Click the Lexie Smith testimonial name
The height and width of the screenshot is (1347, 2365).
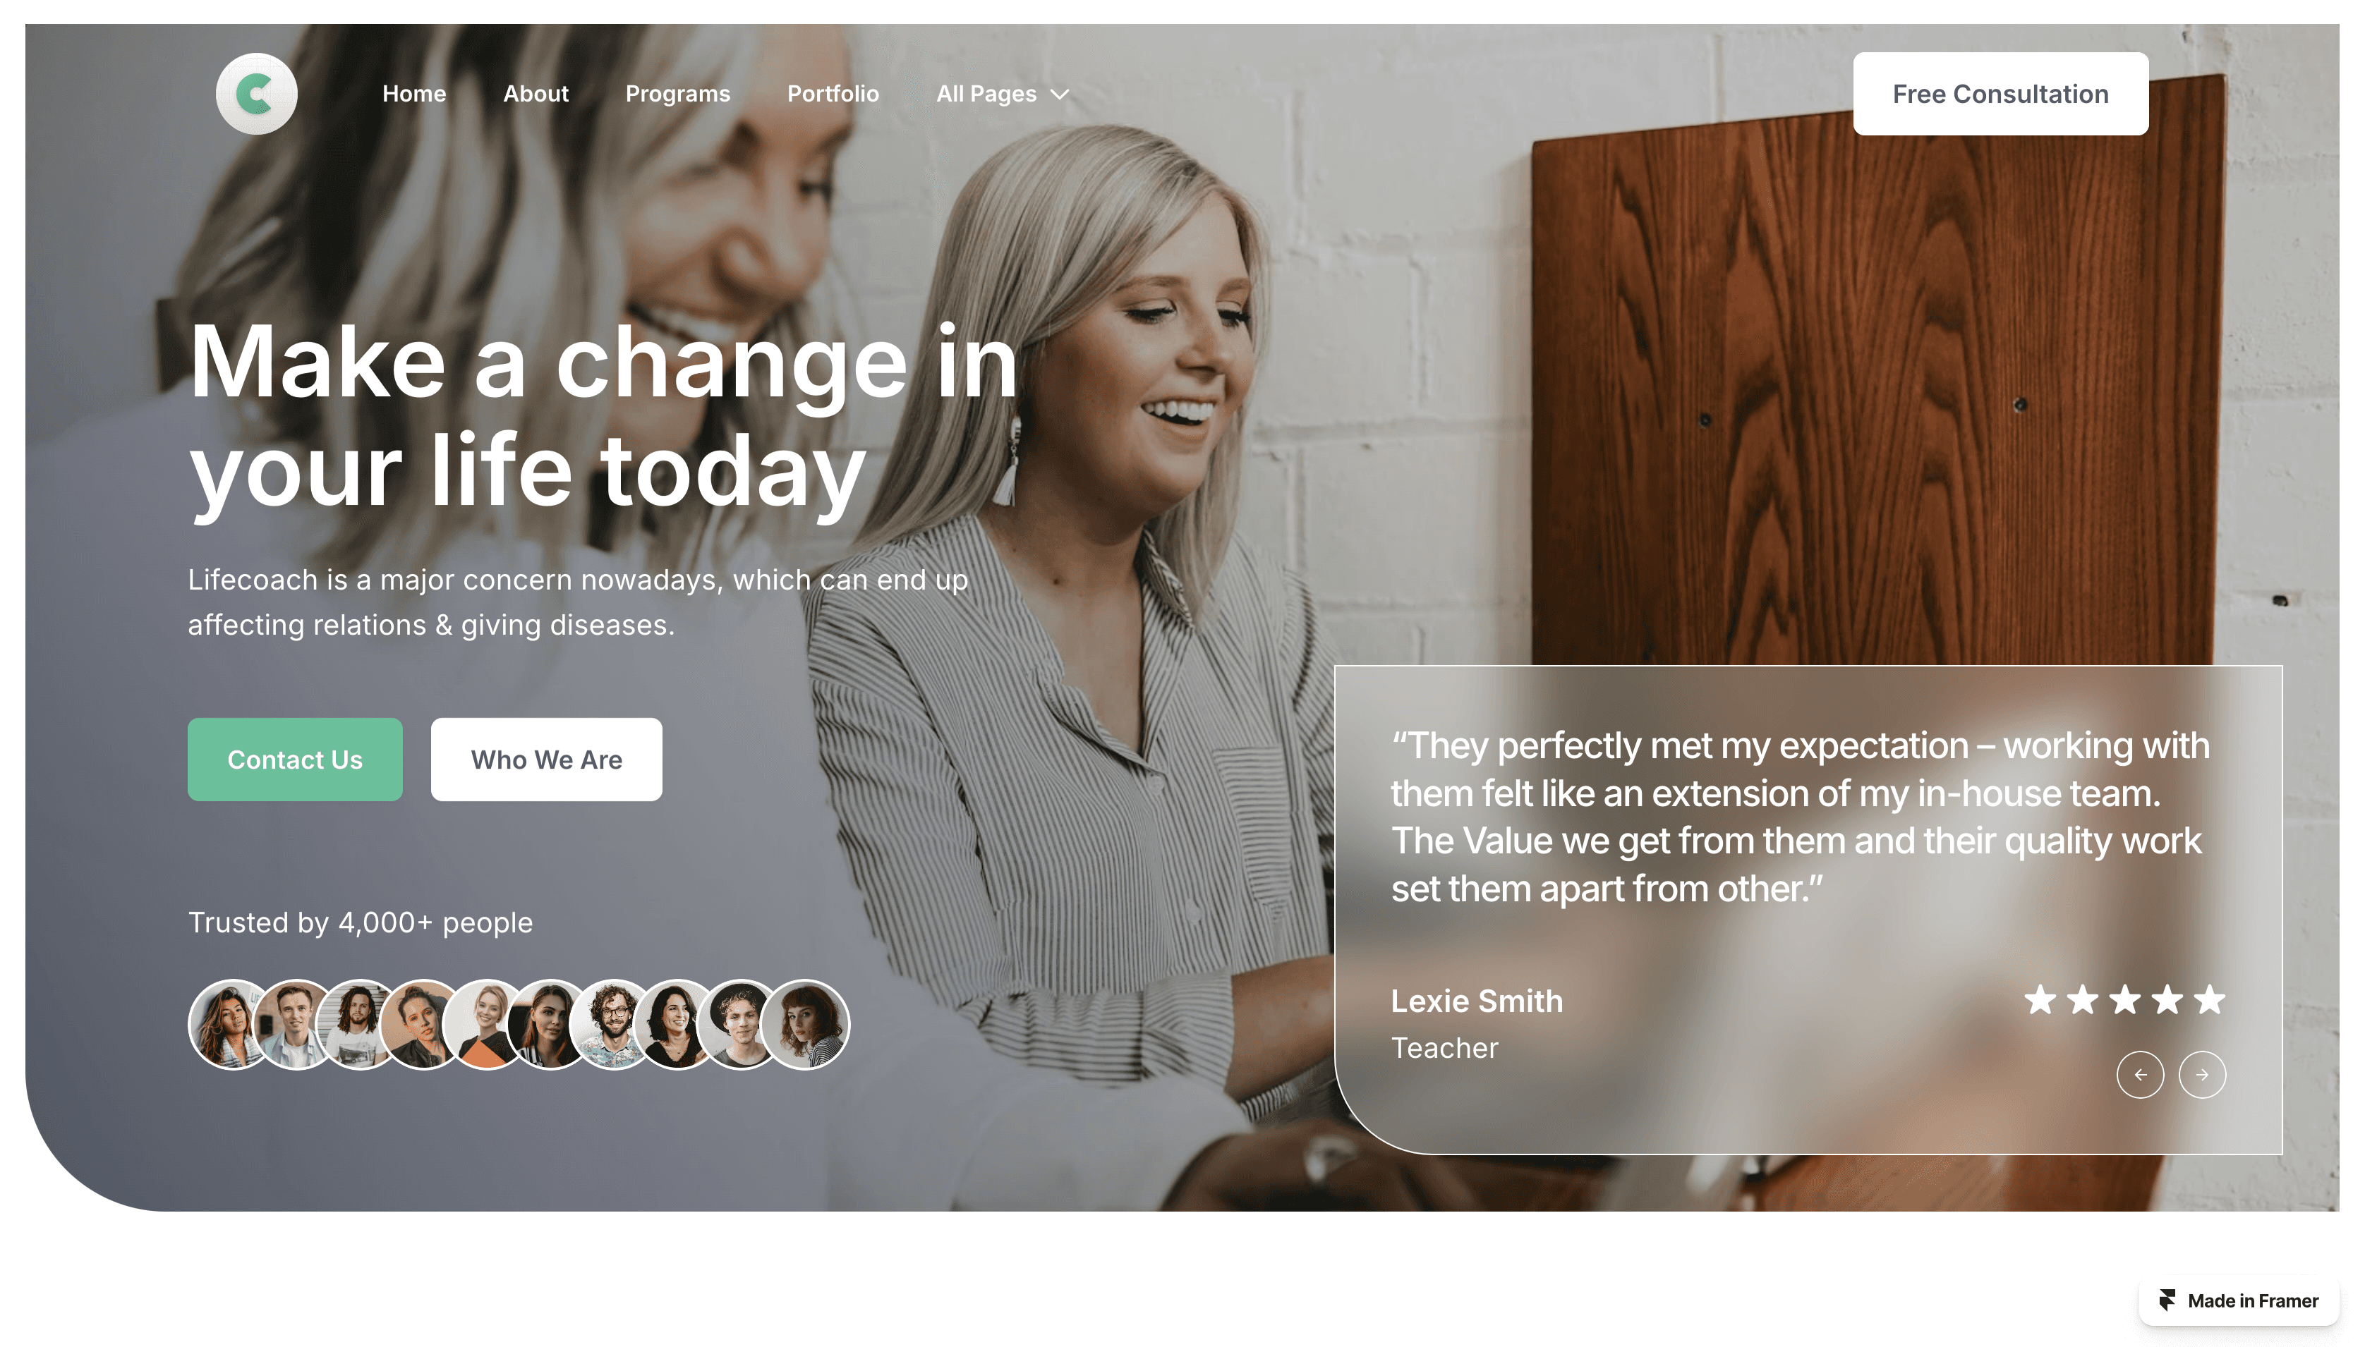point(1476,1000)
